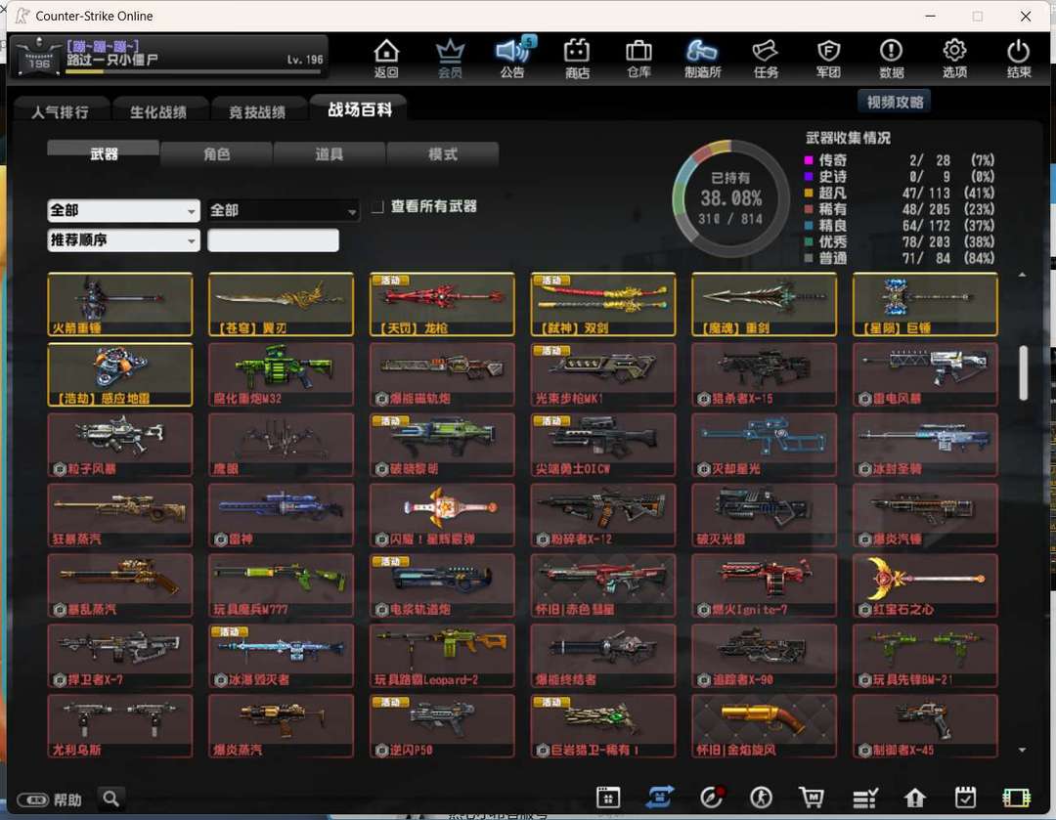Click the player level 196 badge
Image resolution: width=1056 pixels, height=820 pixels.
(x=38, y=57)
